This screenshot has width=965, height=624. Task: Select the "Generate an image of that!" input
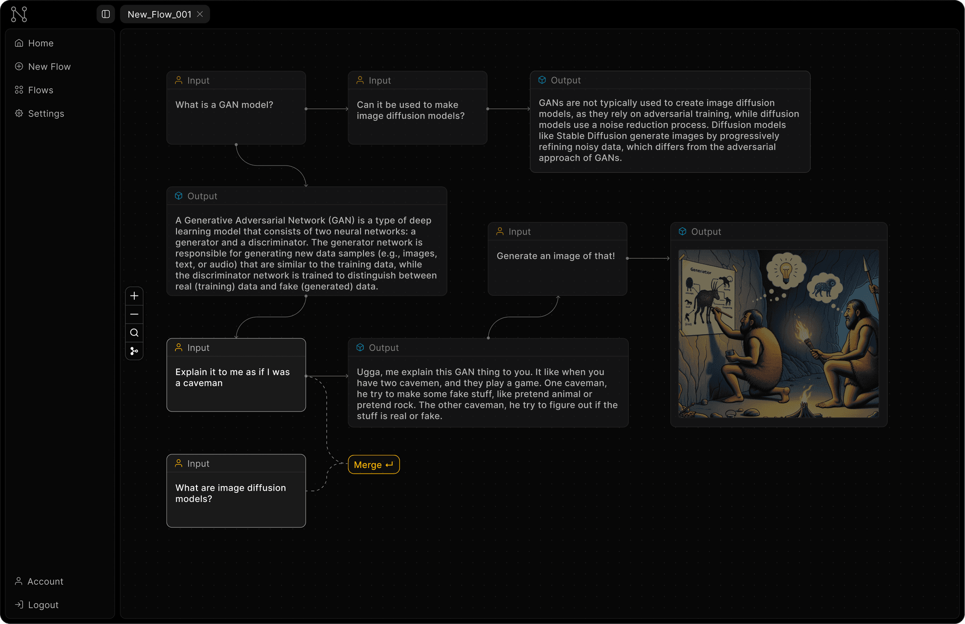click(557, 266)
